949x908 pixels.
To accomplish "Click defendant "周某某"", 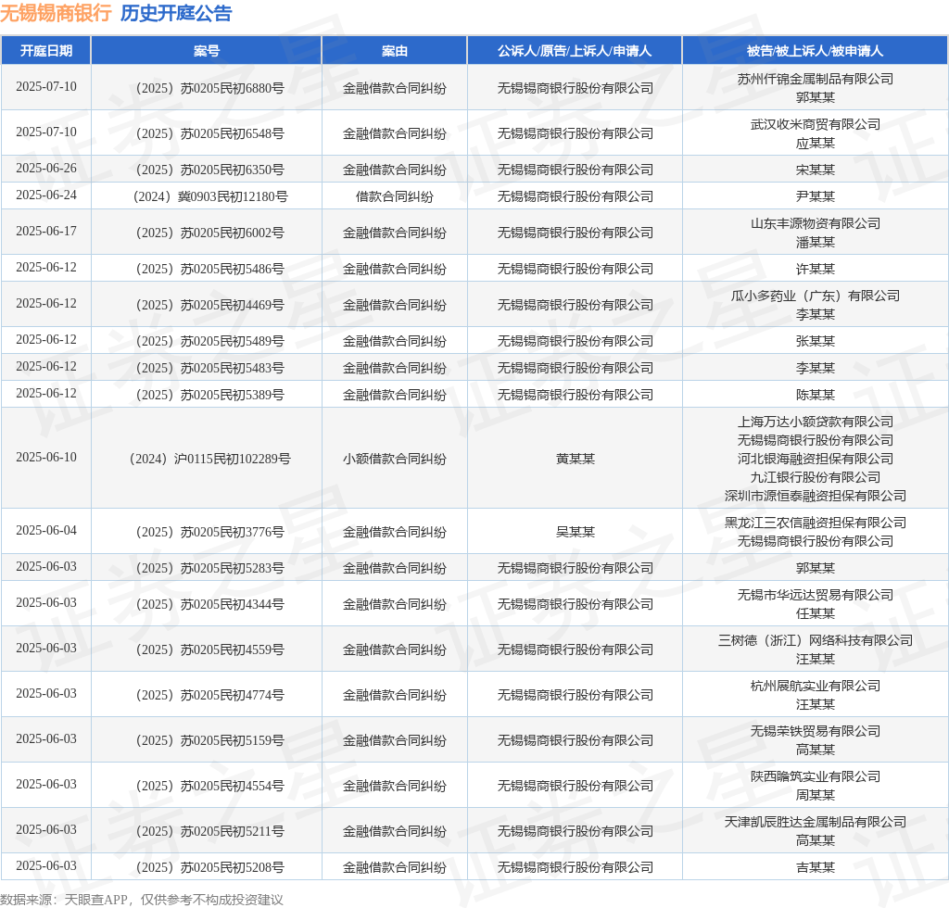I will pyautogui.click(x=816, y=796).
